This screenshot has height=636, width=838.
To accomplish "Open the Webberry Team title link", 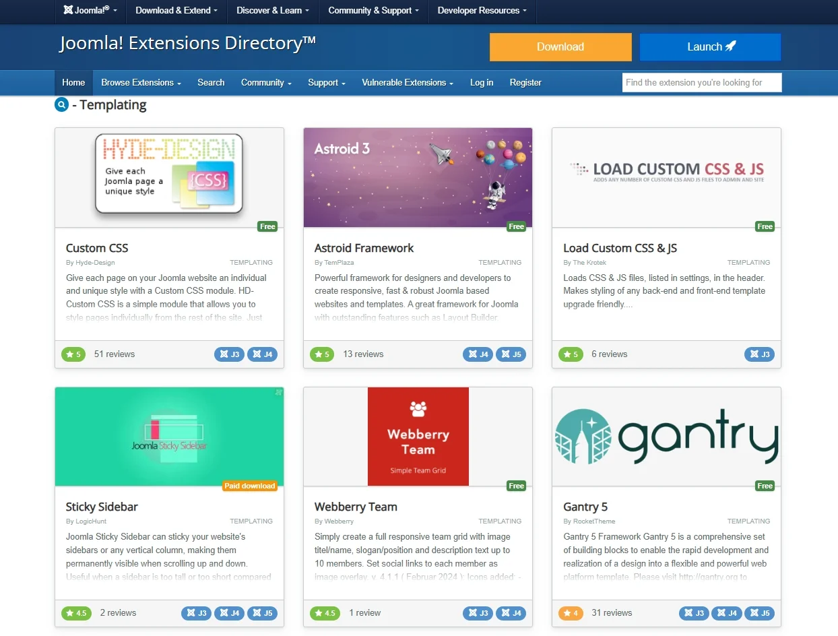I will pos(356,507).
